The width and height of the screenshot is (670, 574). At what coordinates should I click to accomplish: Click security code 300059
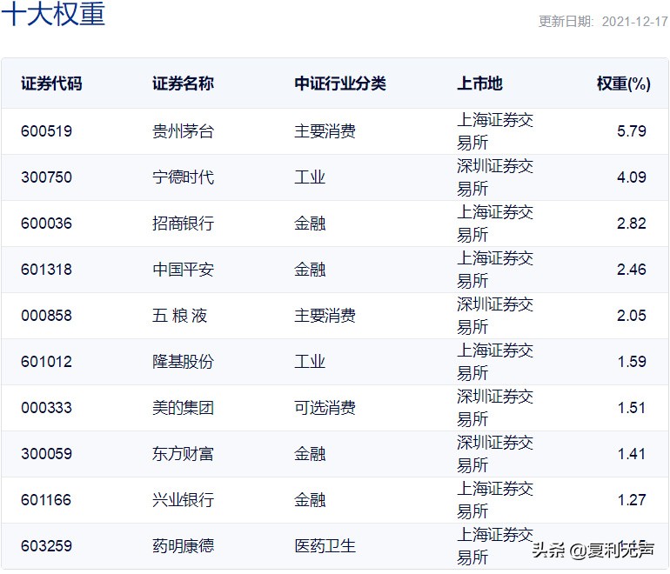(x=47, y=454)
